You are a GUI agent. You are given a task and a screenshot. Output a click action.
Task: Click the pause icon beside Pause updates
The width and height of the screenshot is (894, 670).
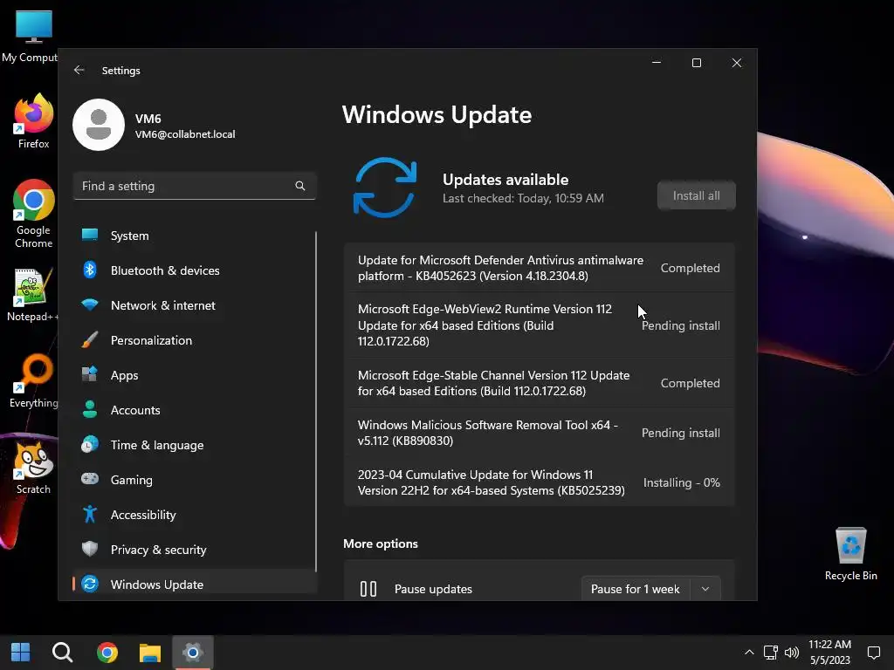point(368,589)
